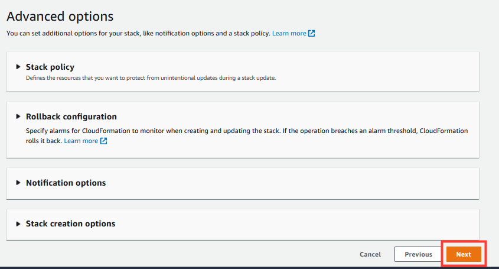
Task: Click the Stack policy section title
Action: 50,67
